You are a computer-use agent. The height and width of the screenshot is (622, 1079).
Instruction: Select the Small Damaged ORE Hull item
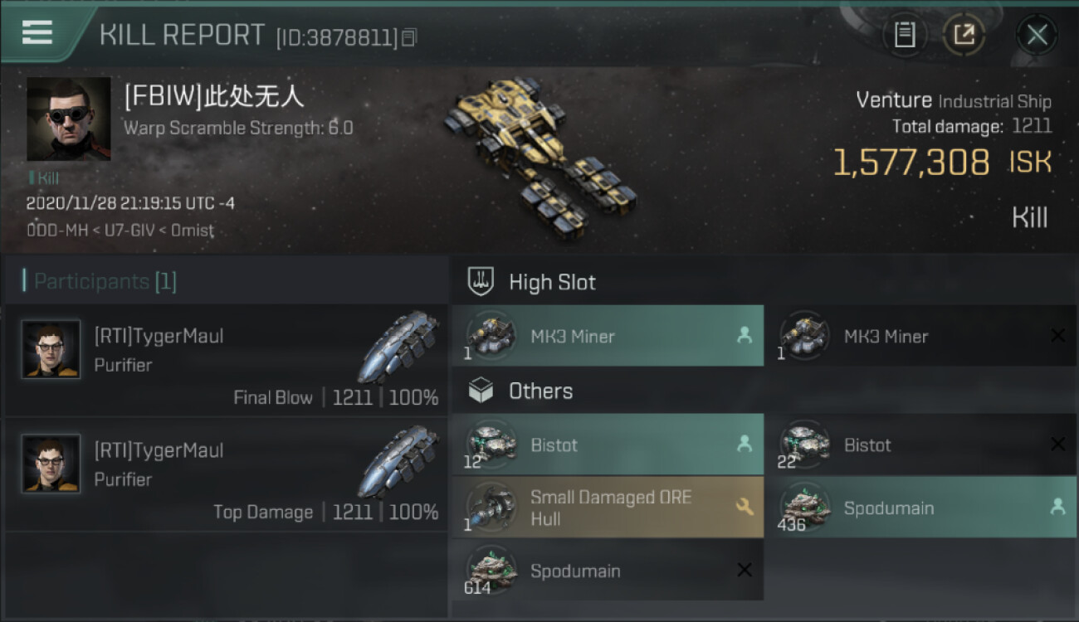608,508
